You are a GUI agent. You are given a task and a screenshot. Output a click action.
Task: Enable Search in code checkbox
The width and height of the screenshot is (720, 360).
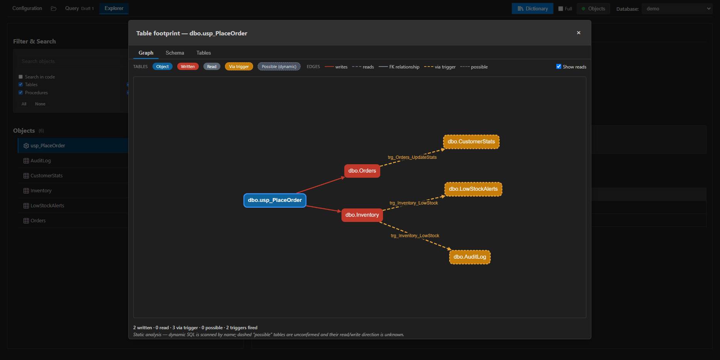(21, 77)
